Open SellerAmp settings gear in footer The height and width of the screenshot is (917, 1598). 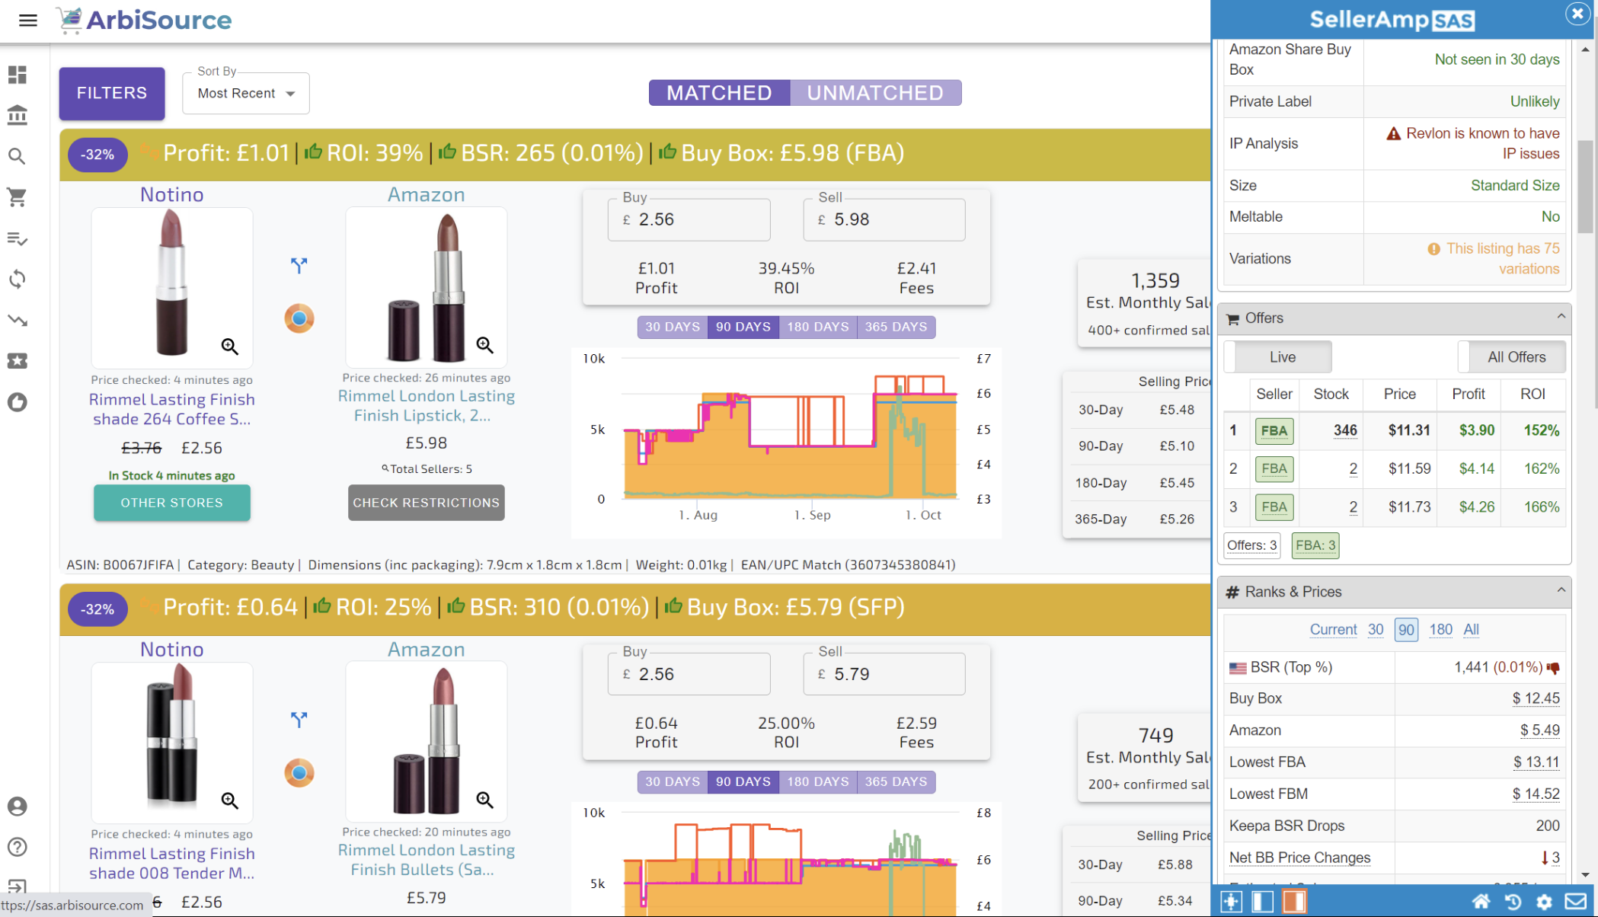click(1544, 903)
